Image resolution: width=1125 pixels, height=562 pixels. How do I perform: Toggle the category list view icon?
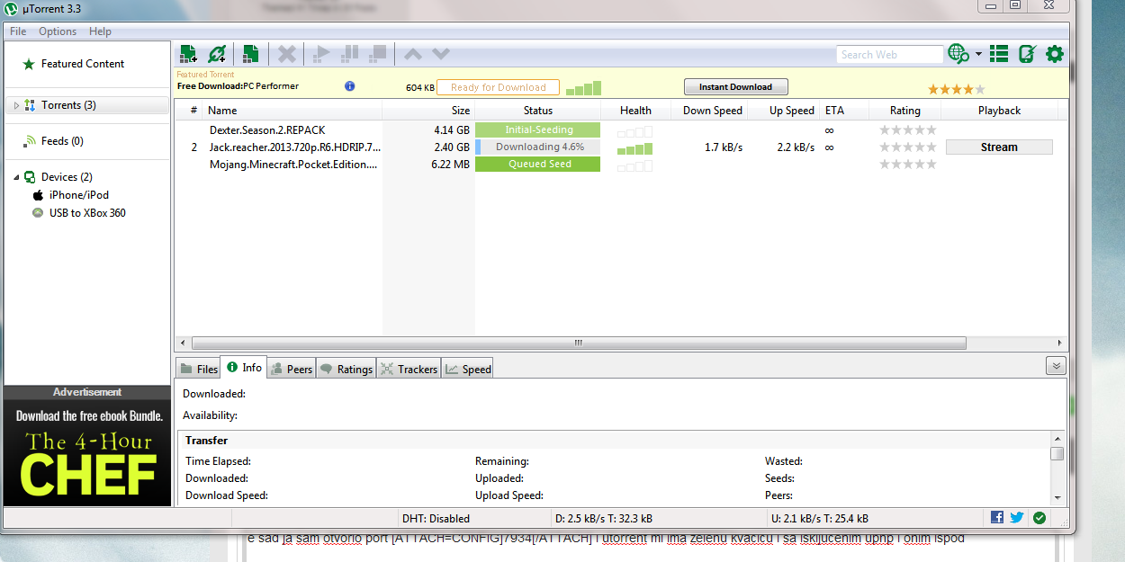point(999,54)
